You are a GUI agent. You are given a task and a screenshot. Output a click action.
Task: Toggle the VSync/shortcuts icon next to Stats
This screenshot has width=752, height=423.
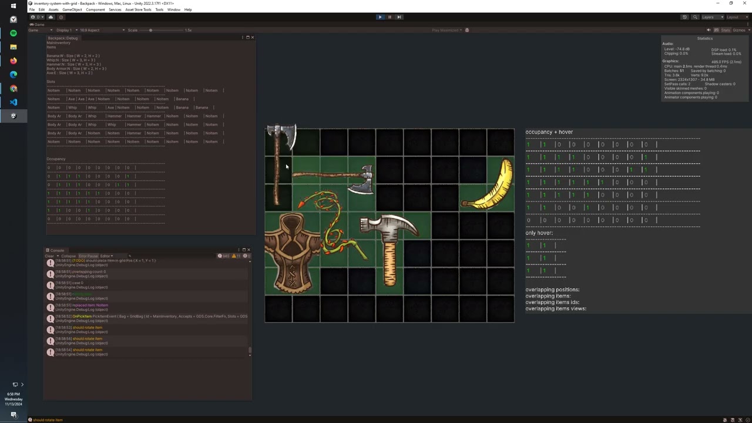coord(717,30)
